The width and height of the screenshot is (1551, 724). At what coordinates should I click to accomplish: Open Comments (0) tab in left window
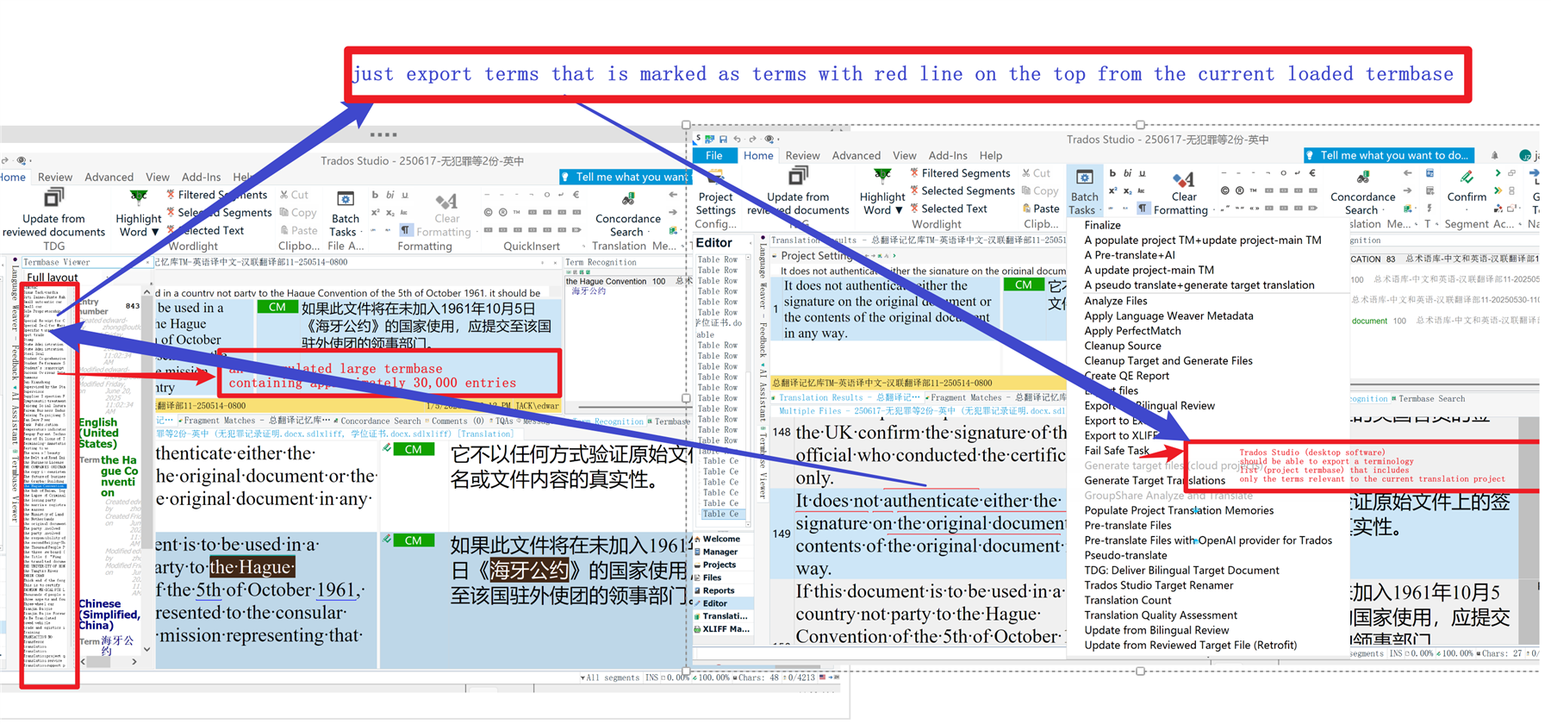[x=454, y=421]
